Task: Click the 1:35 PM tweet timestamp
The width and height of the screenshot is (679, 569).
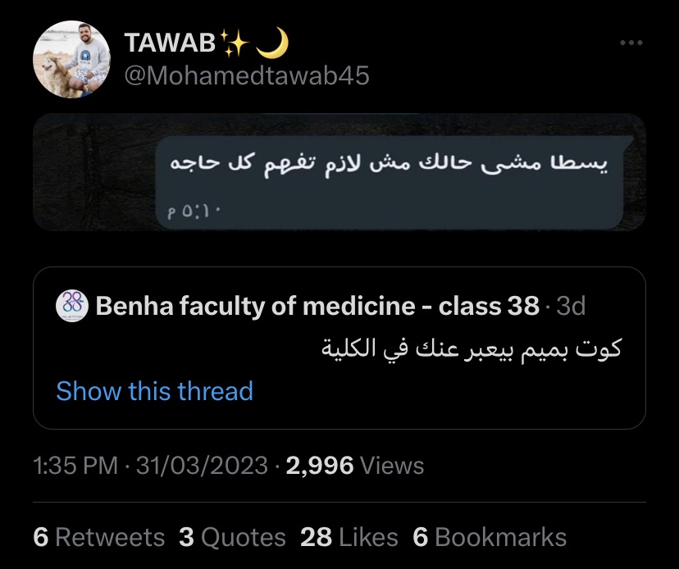Action: (x=75, y=466)
